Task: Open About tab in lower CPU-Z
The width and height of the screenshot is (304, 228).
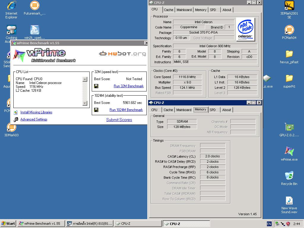Action: [227, 110]
